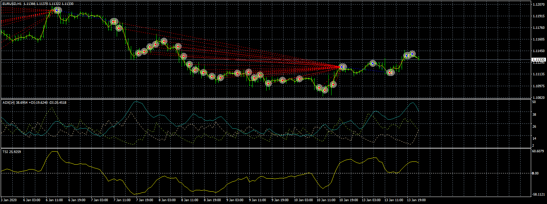
Task: Click the 60.6079 scale value in TSI panel
Action: [x=539, y=151]
